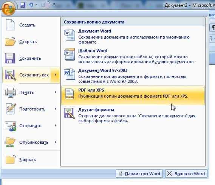Choose Шаблон Word template option

pyautogui.click(x=133, y=56)
